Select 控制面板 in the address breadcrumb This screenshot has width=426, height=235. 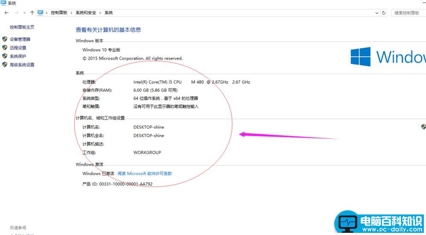pyautogui.click(x=59, y=13)
